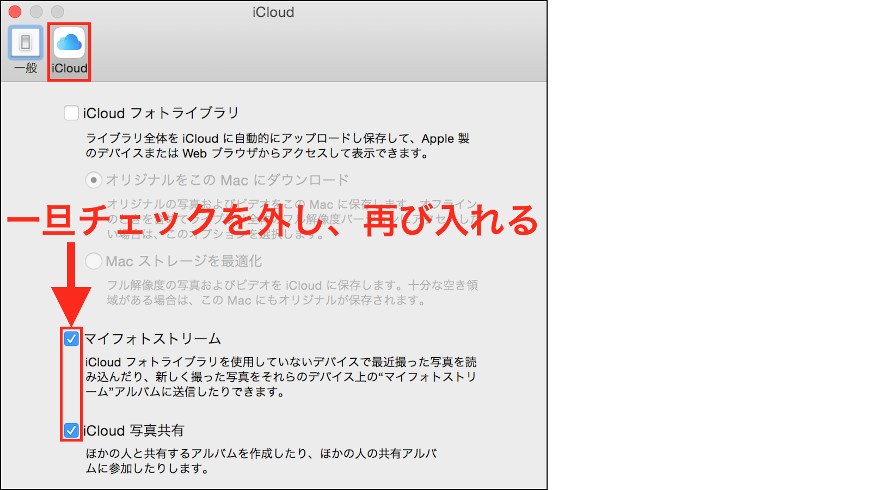Click the iCloud window title text
The height and width of the screenshot is (490, 871).
coord(273,12)
